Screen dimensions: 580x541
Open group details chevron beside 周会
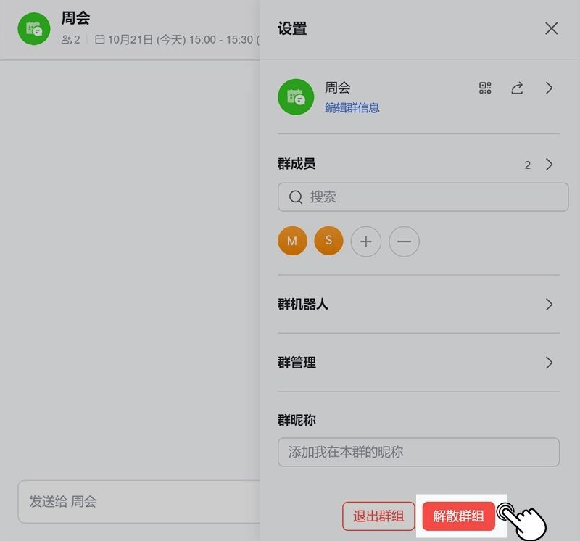click(550, 88)
